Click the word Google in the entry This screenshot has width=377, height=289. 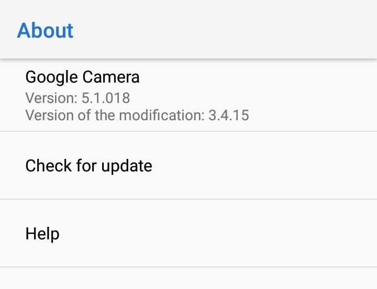(51, 77)
